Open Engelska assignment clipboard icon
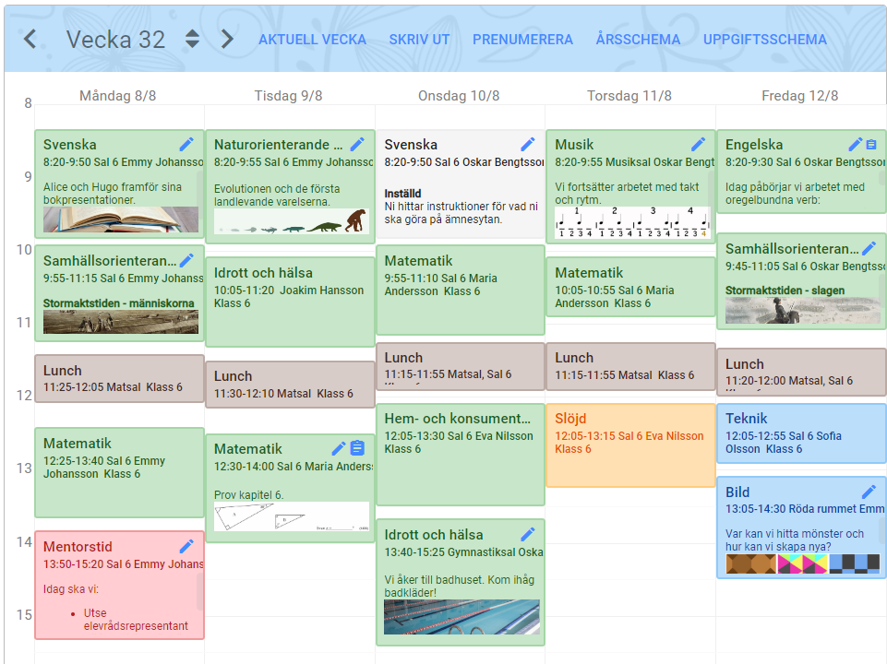The image size is (887, 664). point(871,145)
